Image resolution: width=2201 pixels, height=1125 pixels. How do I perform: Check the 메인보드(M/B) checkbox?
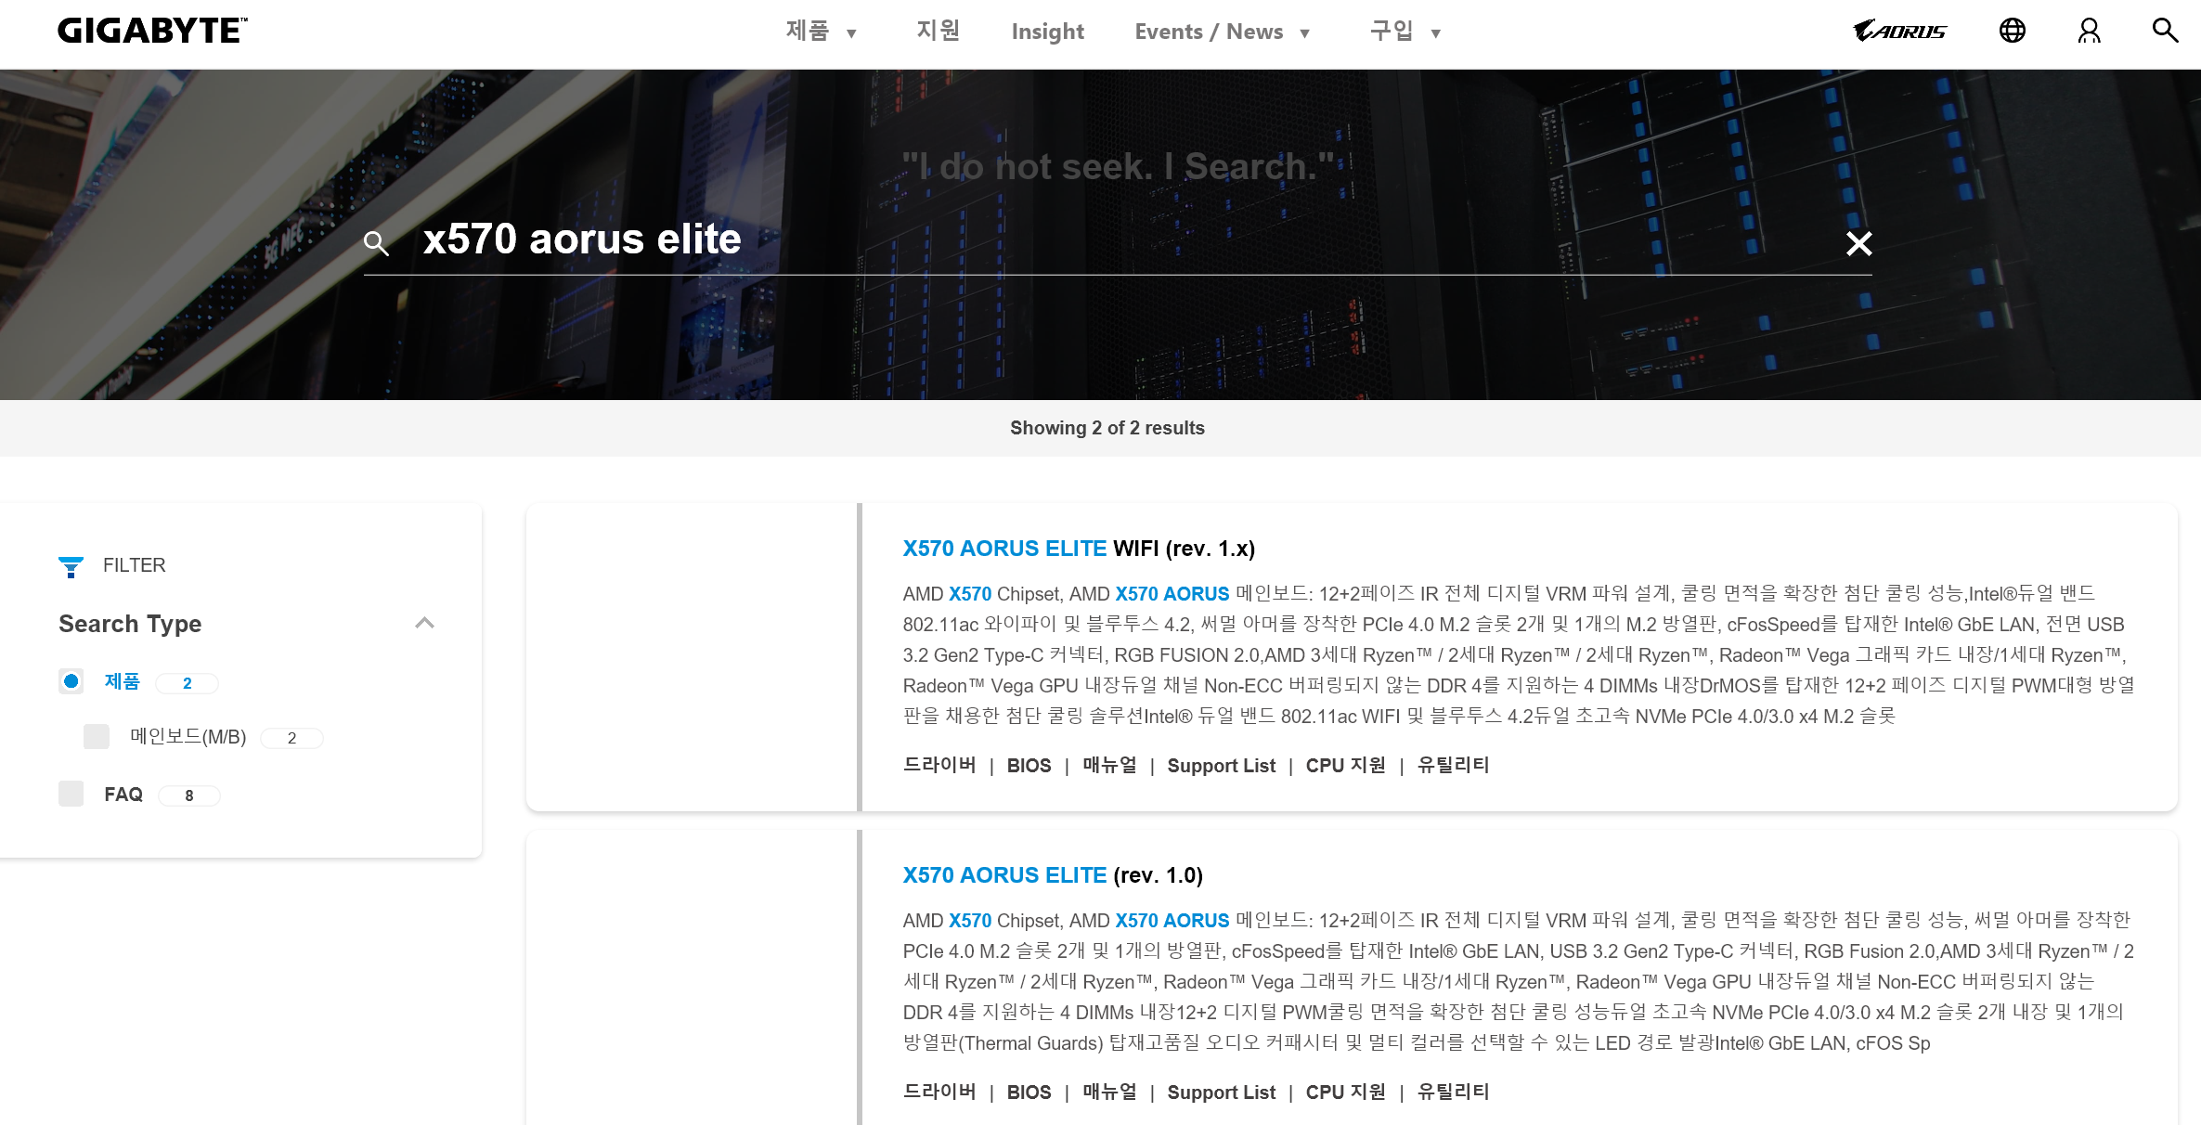[97, 736]
